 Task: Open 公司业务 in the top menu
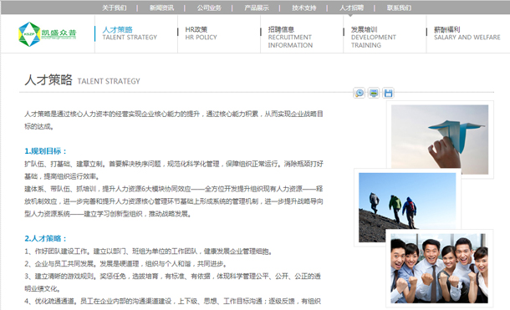tap(209, 8)
